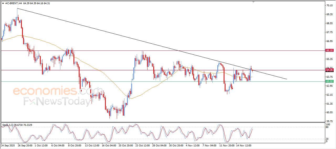This screenshot has height=149, width=336.
Task: Click the 69.35 price axis label
Action: [329, 14]
